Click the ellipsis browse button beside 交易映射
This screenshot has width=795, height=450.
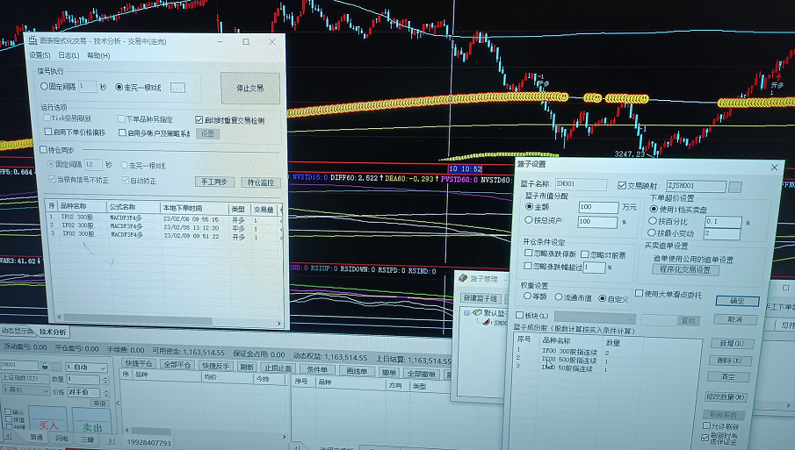pos(734,186)
